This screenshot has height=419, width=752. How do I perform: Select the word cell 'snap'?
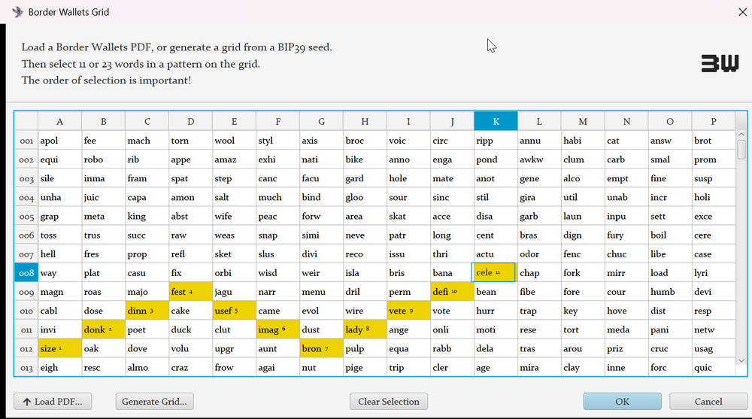(x=277, y=235)
